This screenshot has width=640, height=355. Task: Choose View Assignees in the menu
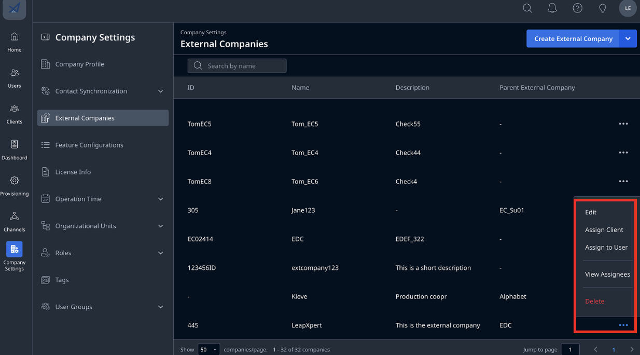coord(607,275)
